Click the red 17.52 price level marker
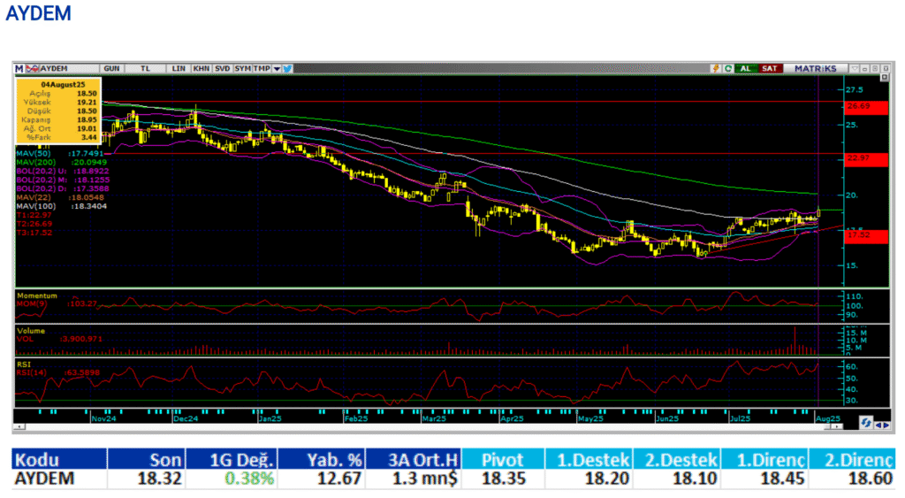905x498 pixels. pyautogui.click(x=866, y=235)
